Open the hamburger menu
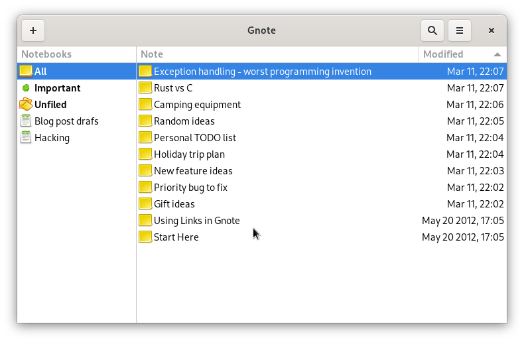 click(x=459, y=30)
